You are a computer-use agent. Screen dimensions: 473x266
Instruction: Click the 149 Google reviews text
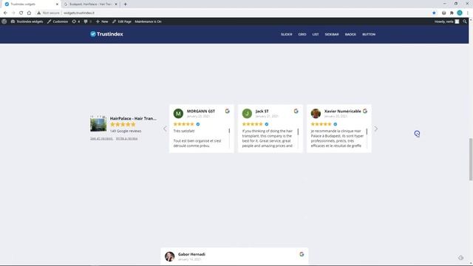click(x=126, y=131)
